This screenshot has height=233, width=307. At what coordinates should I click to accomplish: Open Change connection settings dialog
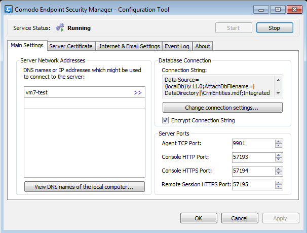[x=222, y=108]
